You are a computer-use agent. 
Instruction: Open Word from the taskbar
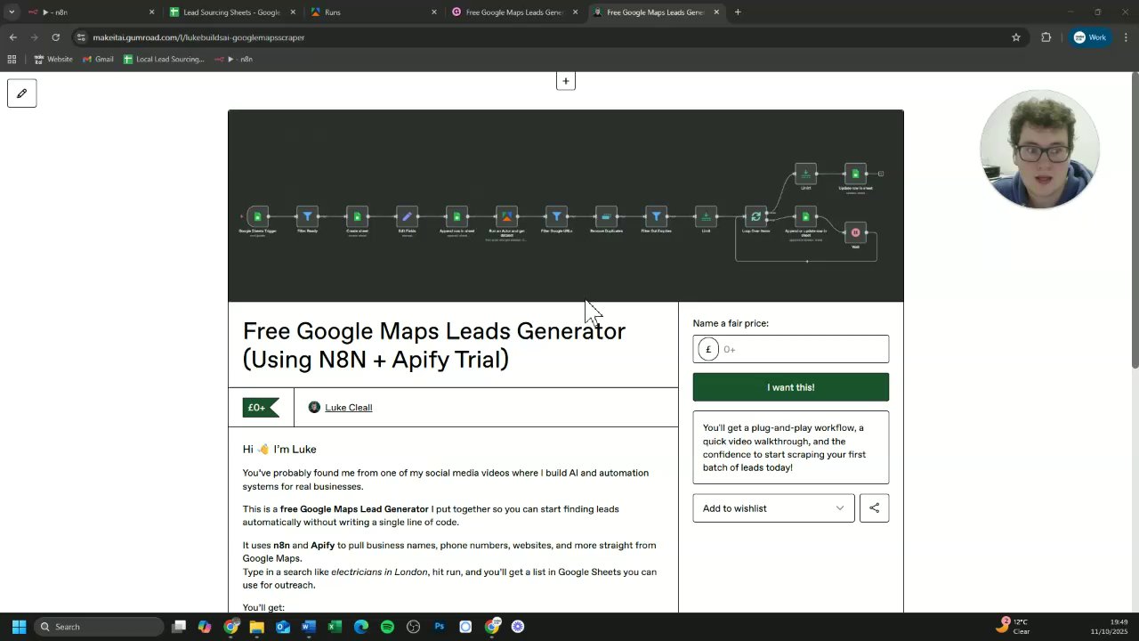pos(309,627)
